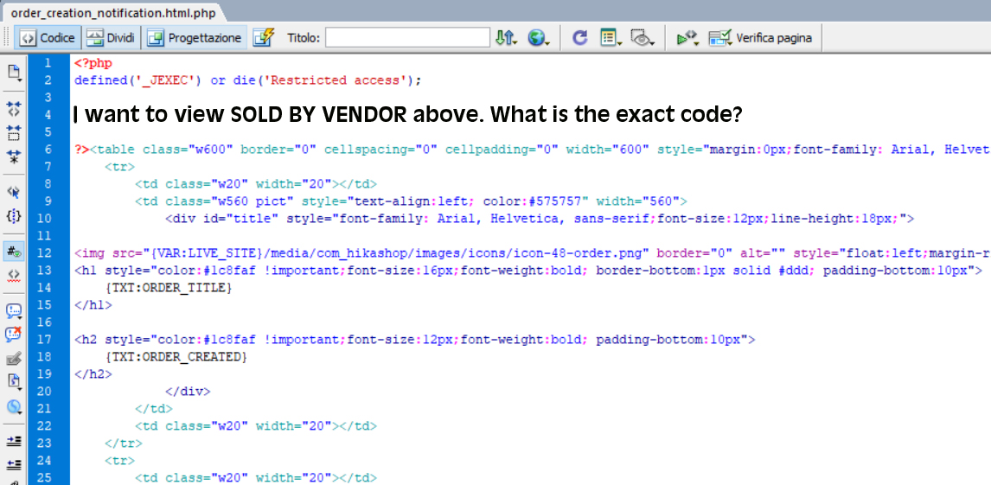Open the Move or Convert CSS icon
This screenshot has width=991, height=485.
coord(13,406)
